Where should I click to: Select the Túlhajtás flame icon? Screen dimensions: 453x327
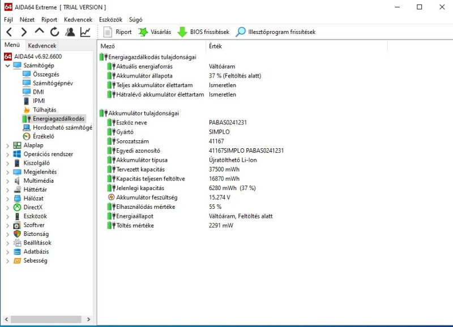coord(27,110)
